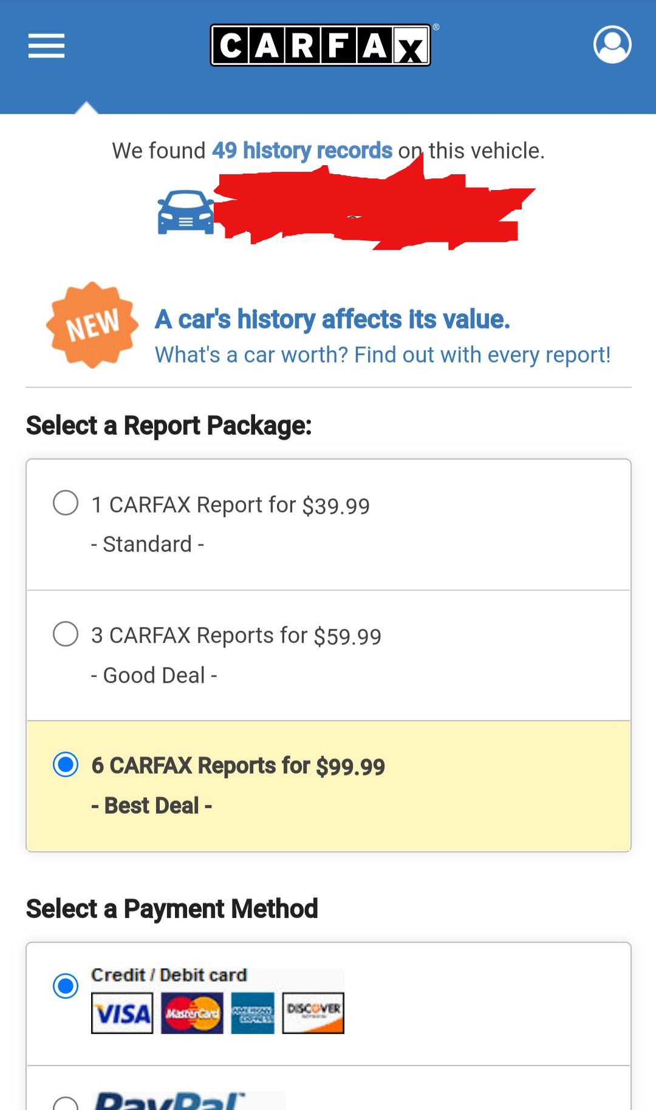Select the 3 CARFAX Reports for $59.99 option

tap(64, 634)
